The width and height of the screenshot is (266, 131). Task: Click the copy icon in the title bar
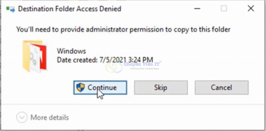click(x=11, y=9)
